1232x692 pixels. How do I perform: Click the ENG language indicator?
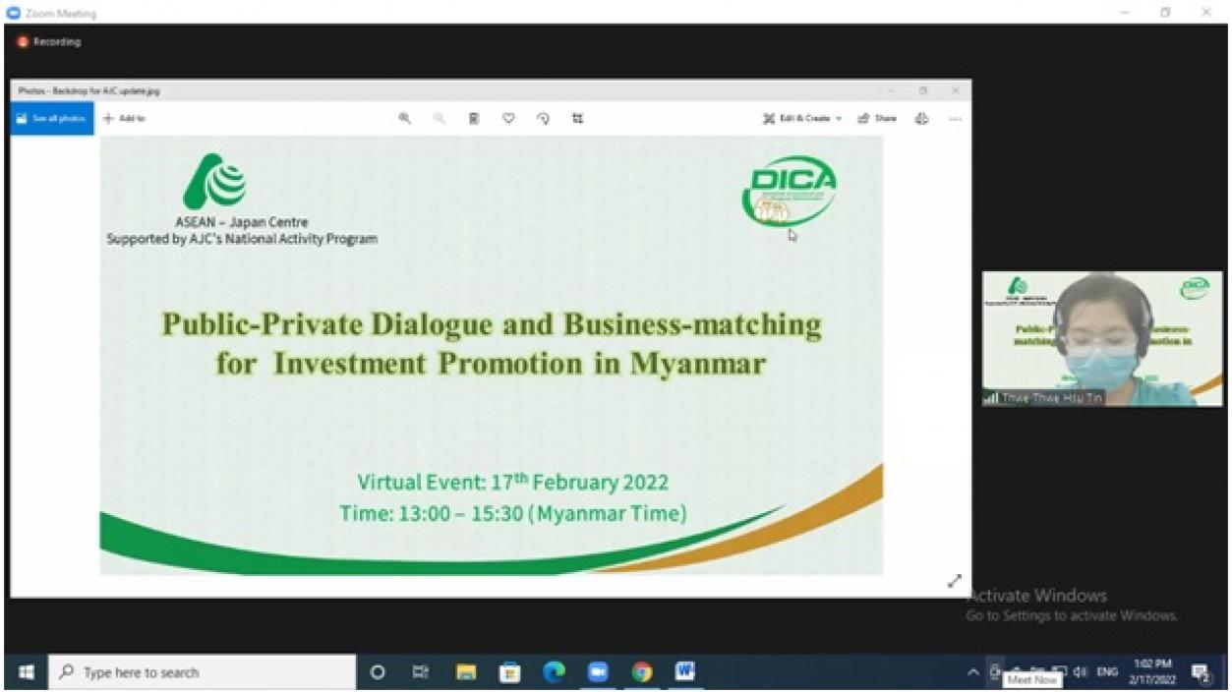tap(1107, 672)
